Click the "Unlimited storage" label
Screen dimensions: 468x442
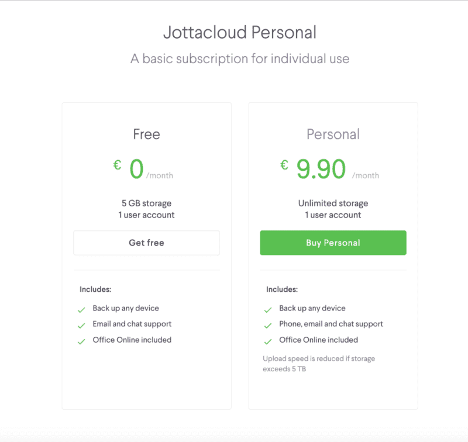click(x=333, y=203)
